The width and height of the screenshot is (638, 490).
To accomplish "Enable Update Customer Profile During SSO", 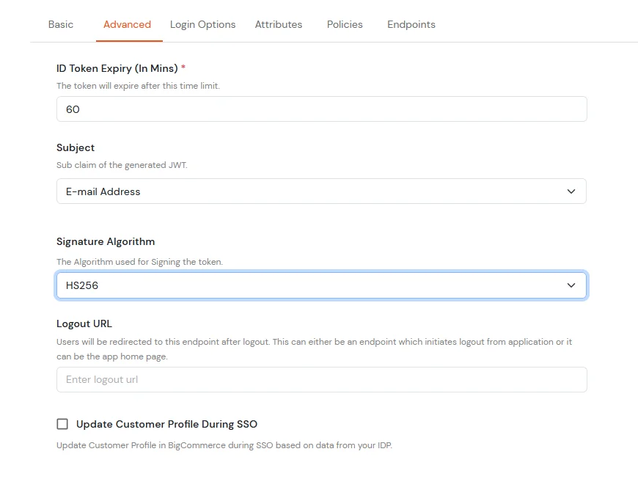I will pos(62,423).
